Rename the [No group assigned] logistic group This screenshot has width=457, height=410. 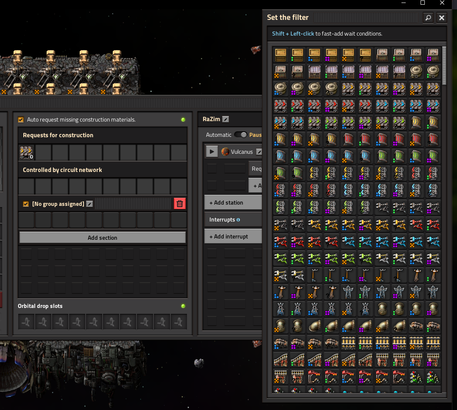(x=90, y=204)
